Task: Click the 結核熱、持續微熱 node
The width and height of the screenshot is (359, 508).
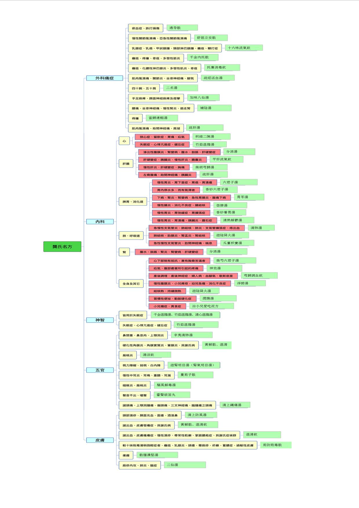Action: click(167, 291)
